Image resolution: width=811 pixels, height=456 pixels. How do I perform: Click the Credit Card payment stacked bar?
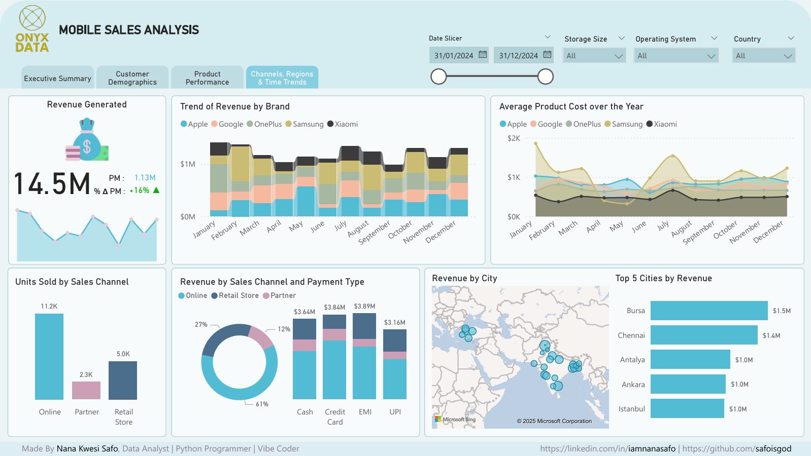(334, 357)
